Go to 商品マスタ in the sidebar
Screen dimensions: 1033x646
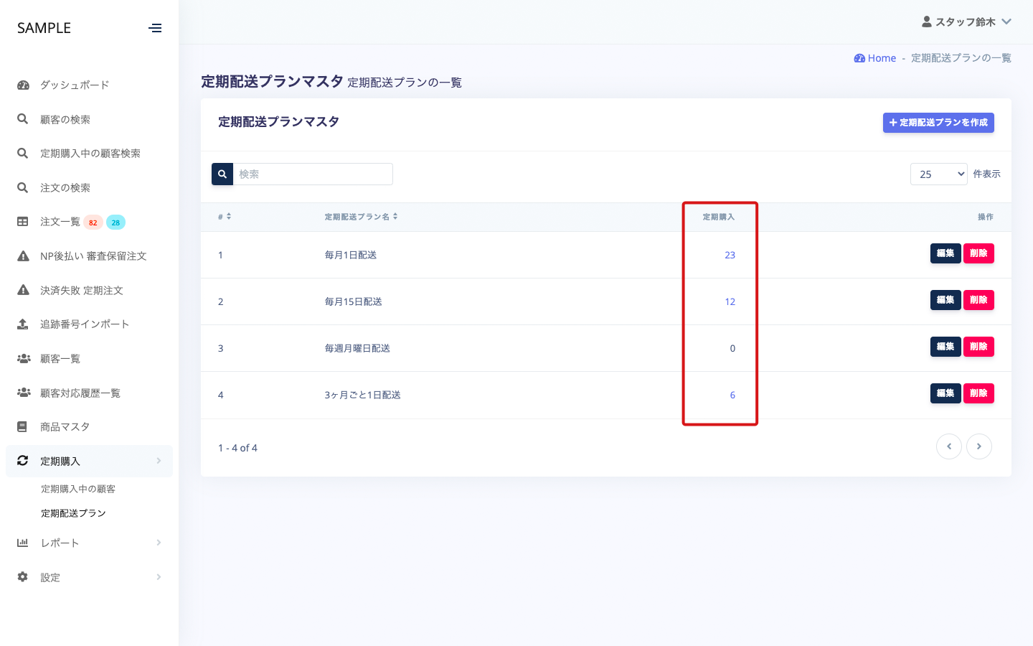click(65, 427)
